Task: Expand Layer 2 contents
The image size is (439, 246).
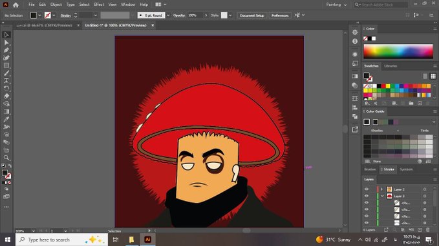Action: [381, 189]
